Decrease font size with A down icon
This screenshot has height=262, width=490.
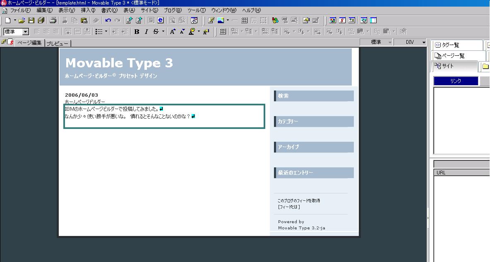pos(182,31)
